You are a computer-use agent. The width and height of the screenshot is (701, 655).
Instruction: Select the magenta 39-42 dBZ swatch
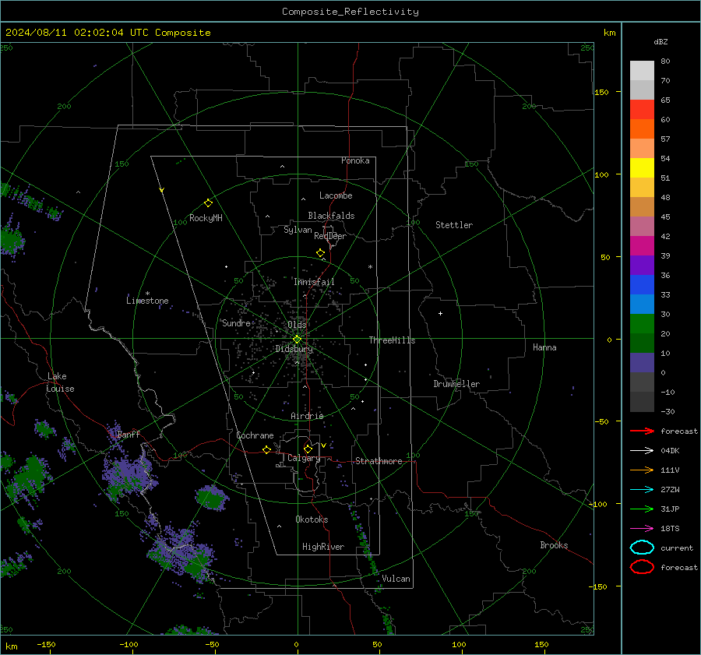click(642, 246)
